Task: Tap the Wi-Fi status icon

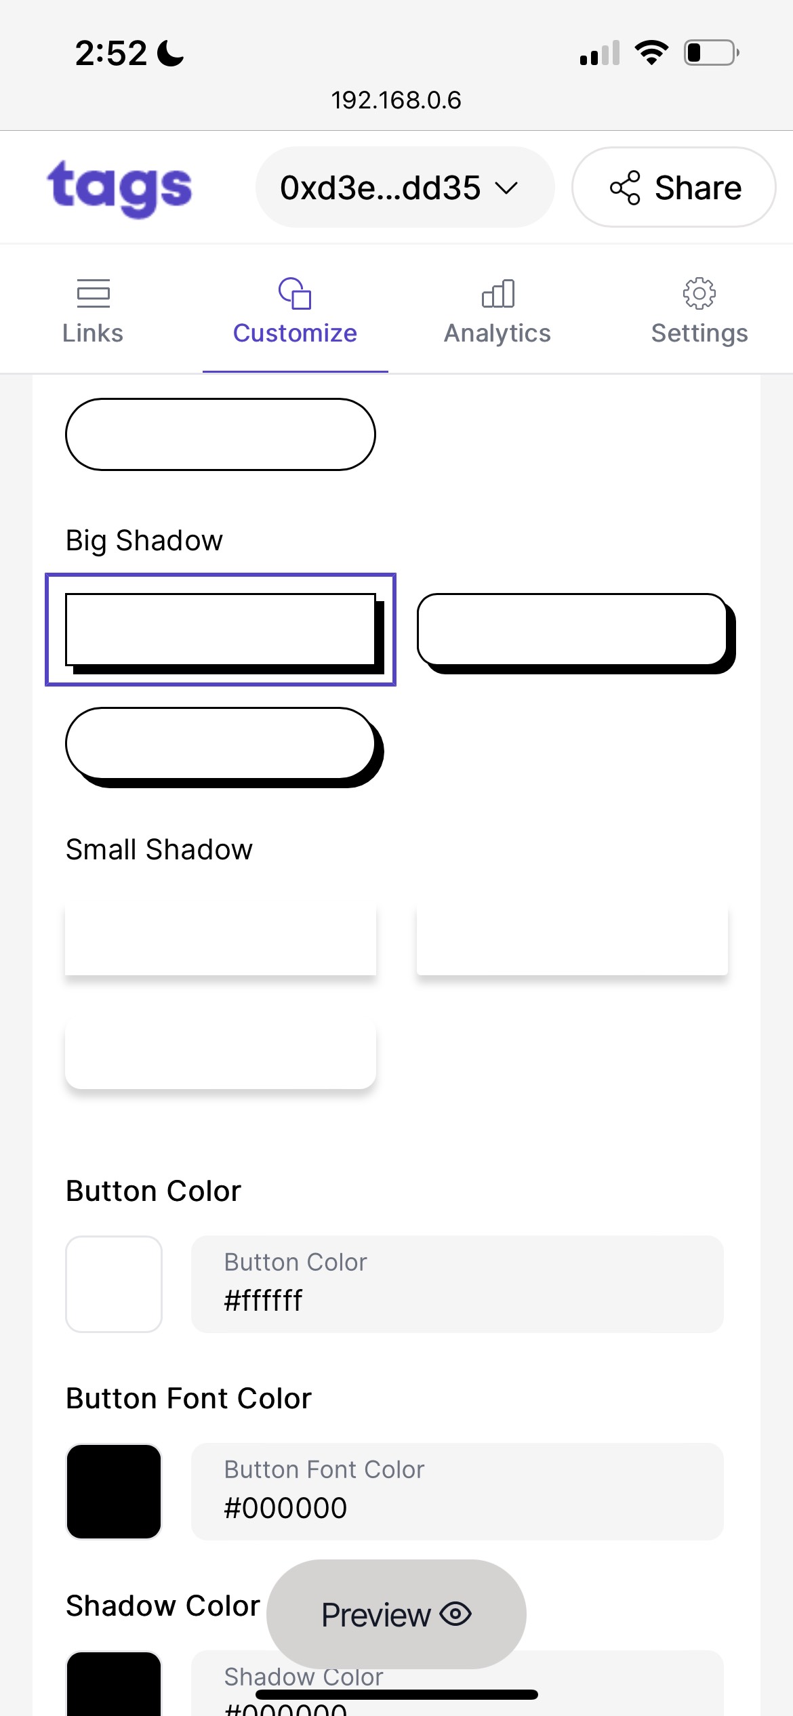Action: point(651,52)
